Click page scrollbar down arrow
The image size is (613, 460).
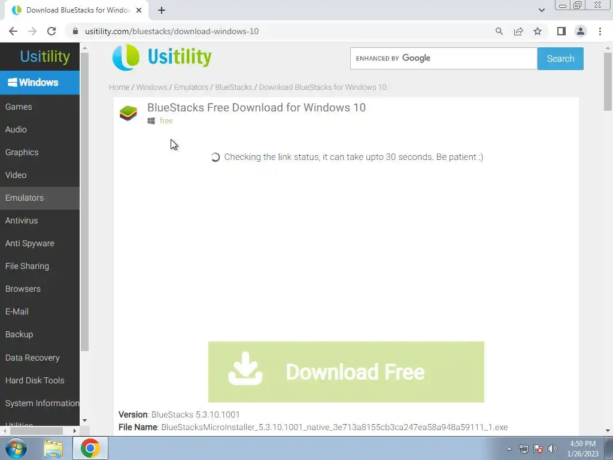(608, 431)
